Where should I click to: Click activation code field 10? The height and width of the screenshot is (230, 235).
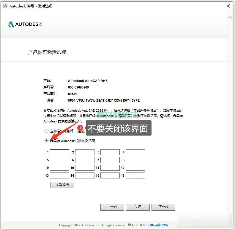[85, 168]
